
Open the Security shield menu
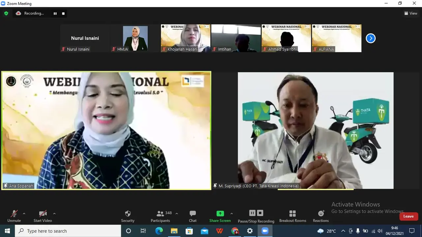(128, 216)
